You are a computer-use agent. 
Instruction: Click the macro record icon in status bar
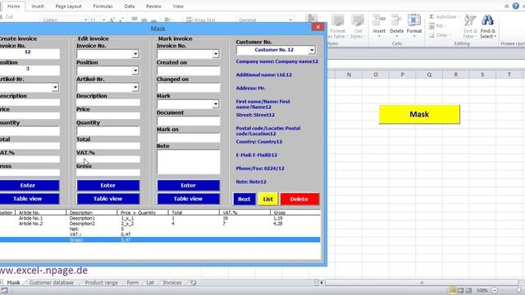pos(4,290)
